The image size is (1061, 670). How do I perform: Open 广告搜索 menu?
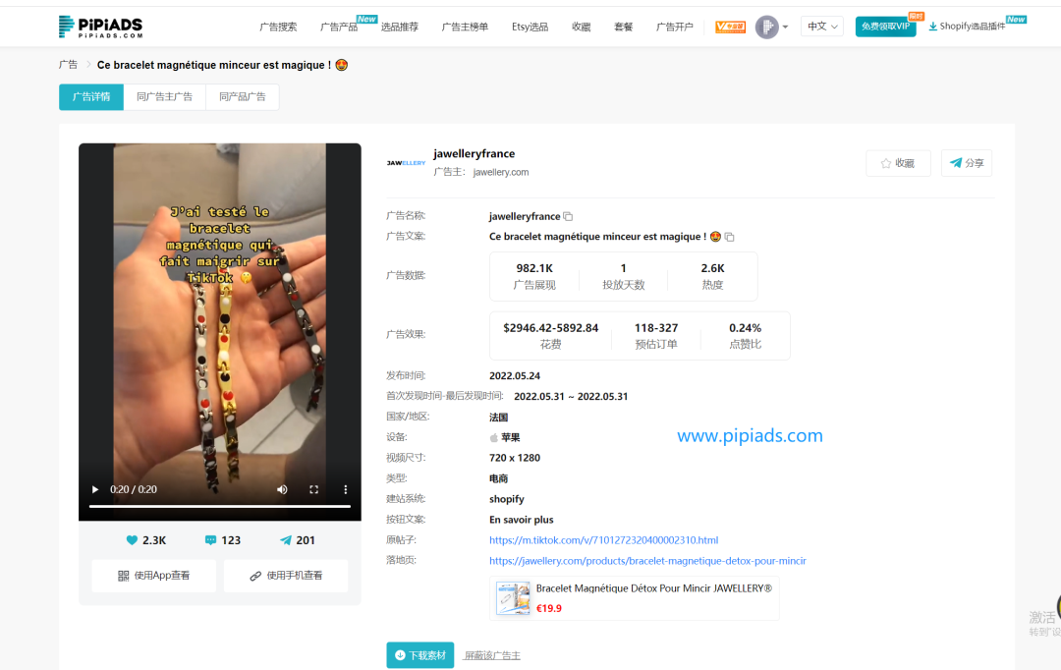point(278,28)
